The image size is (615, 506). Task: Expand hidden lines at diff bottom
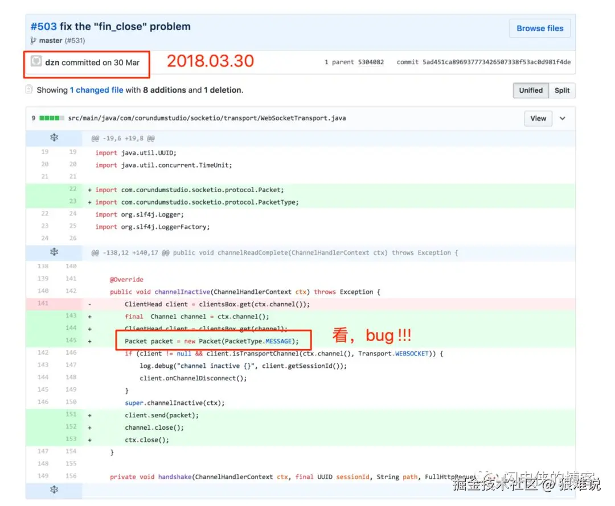click(x=54, y=490)
